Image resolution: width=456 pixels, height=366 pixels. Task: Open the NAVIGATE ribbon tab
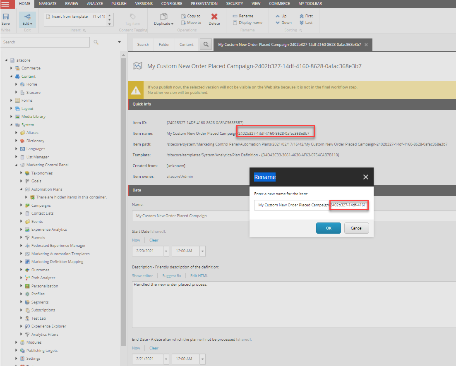click(x=48, y=3)
